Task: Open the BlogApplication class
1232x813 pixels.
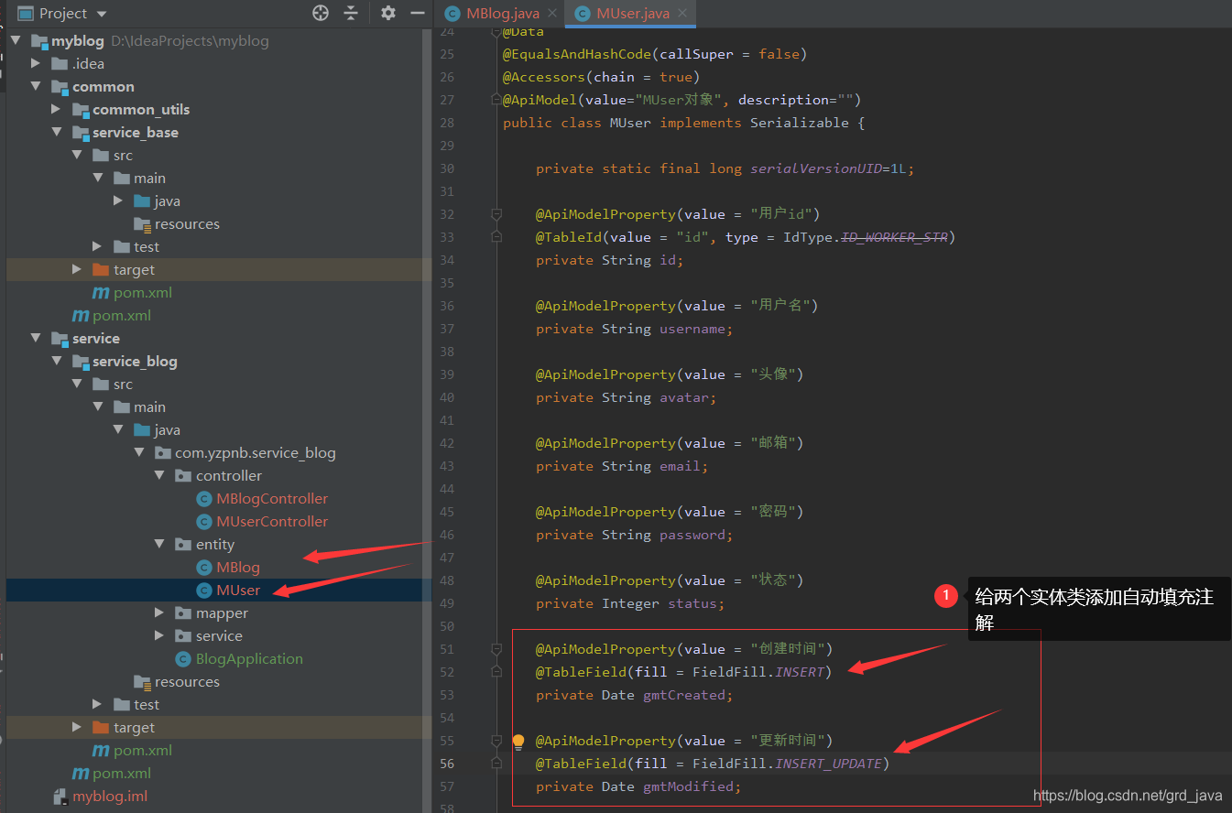Action: [249, 659]
